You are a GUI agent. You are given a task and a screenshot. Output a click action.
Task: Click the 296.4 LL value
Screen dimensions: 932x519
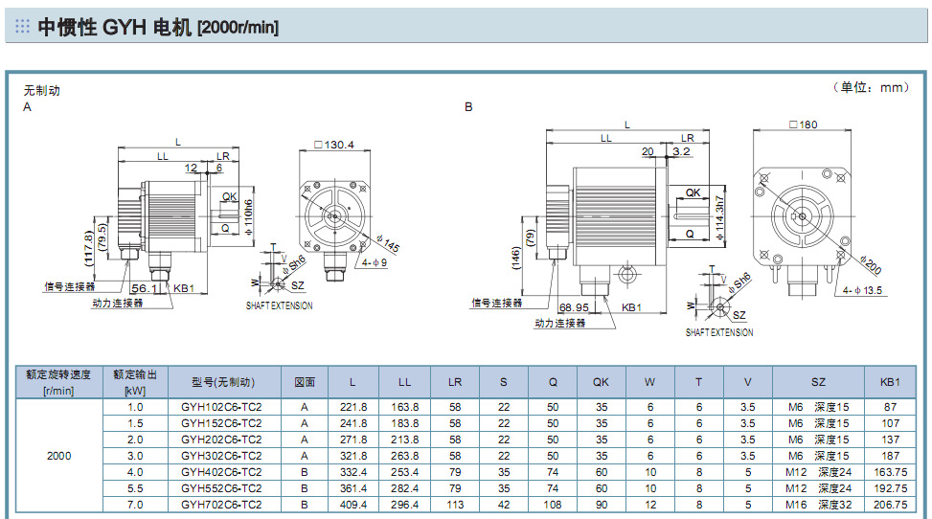coord(404,505)
